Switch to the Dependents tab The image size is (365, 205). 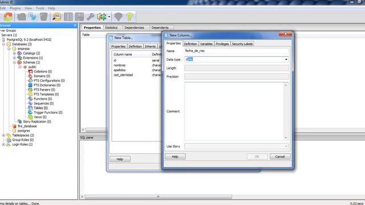coord(160,27)
